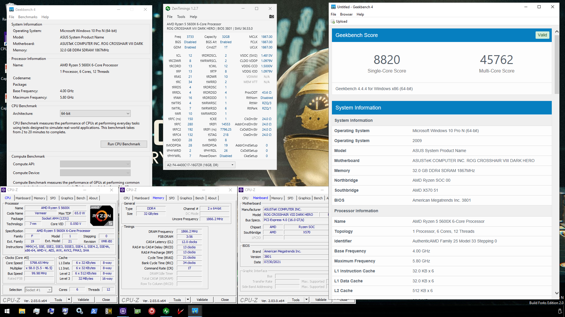Screen dimensions: 565x317
Task: Switch to Mainboard tab in first CPU-Z window
Action: coord(23,198)
